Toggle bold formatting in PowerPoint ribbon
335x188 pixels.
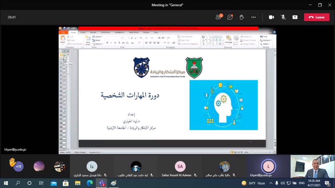coord(107,43)
